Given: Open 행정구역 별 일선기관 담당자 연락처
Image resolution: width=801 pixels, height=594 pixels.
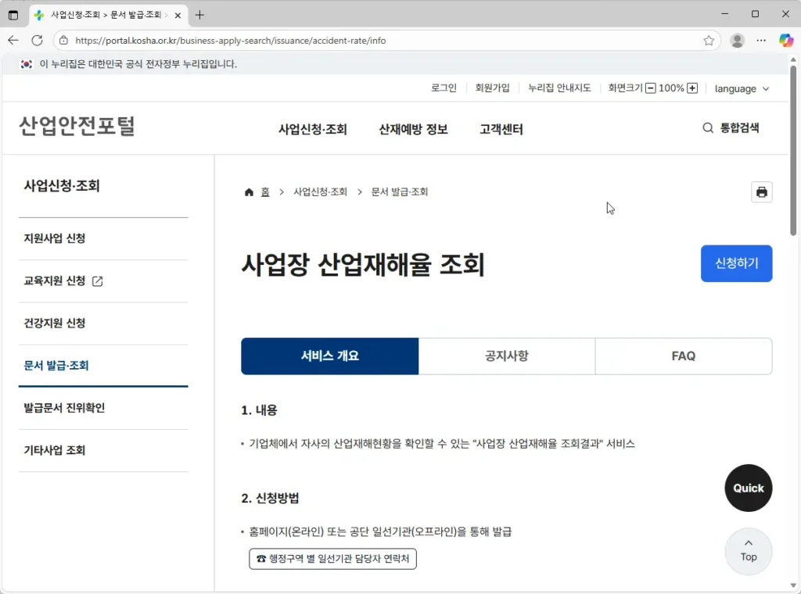Looking at the screenshot, I should 332,559.
